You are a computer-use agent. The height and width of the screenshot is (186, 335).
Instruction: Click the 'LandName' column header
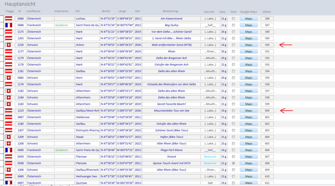click(x=33, y=11)
